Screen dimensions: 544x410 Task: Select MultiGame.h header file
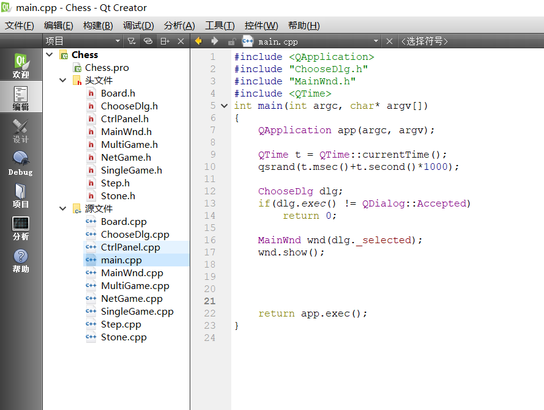(129, 145)
